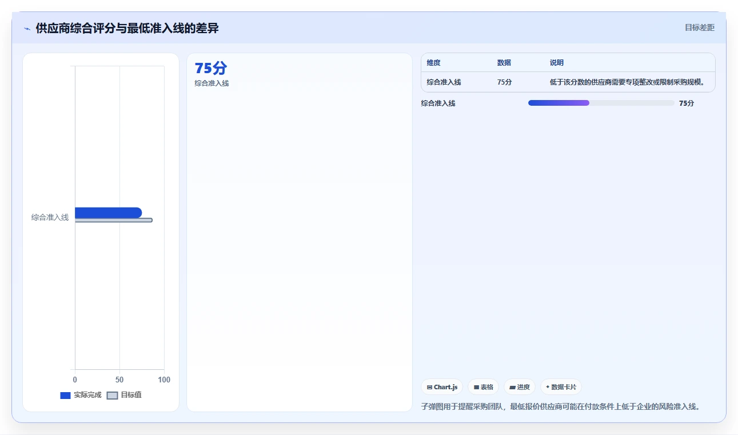Click the 说明 column header

pos(557,63)
